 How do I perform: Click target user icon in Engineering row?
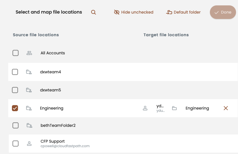[145, 108]
